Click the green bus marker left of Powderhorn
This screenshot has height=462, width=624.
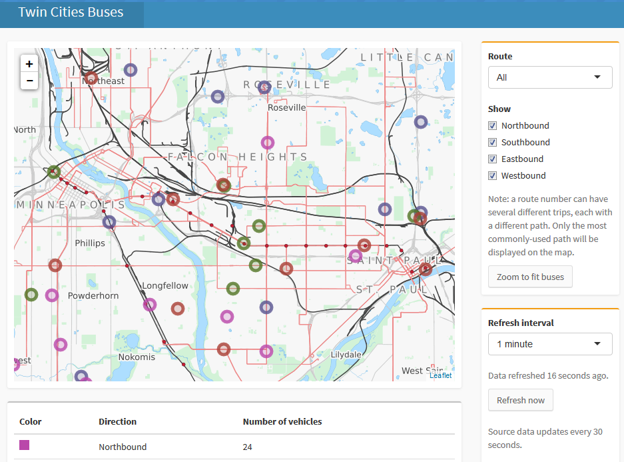coord(31,294)
